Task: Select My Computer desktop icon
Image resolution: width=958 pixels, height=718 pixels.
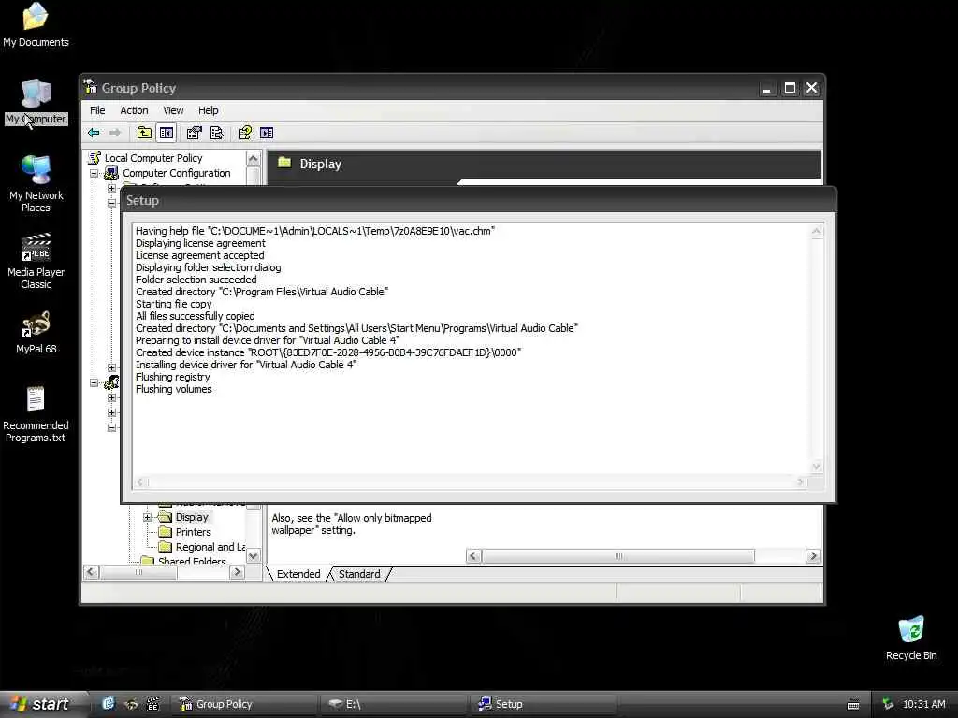Action: coord(36,101)
